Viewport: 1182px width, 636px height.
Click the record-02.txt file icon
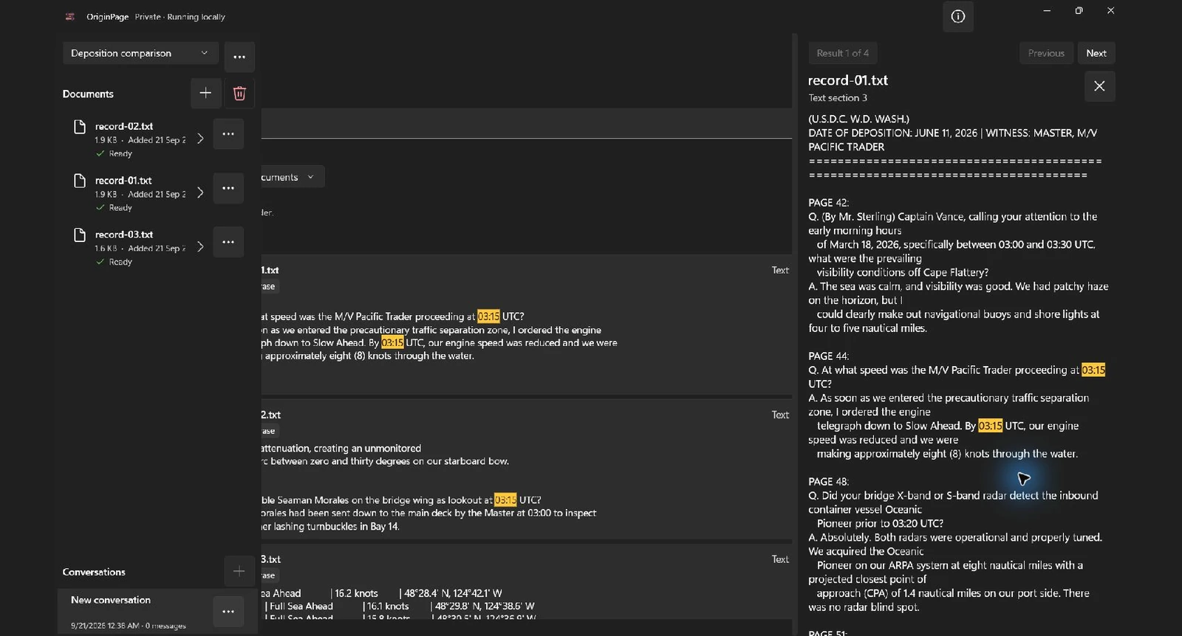click(x=80, y=127)
